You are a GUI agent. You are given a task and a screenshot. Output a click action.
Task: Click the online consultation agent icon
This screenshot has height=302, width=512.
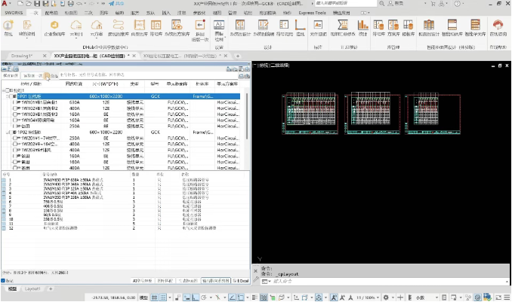pyautogui.click(x=498, y=25)
